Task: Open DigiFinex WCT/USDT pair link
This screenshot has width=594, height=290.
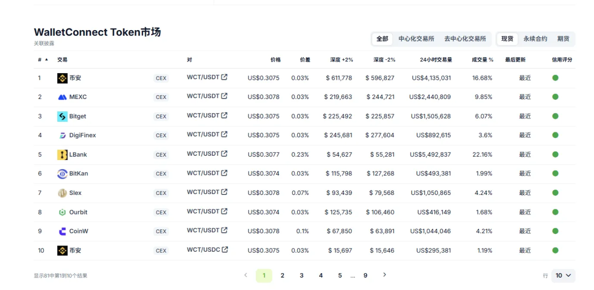Action: click(203, 135)
